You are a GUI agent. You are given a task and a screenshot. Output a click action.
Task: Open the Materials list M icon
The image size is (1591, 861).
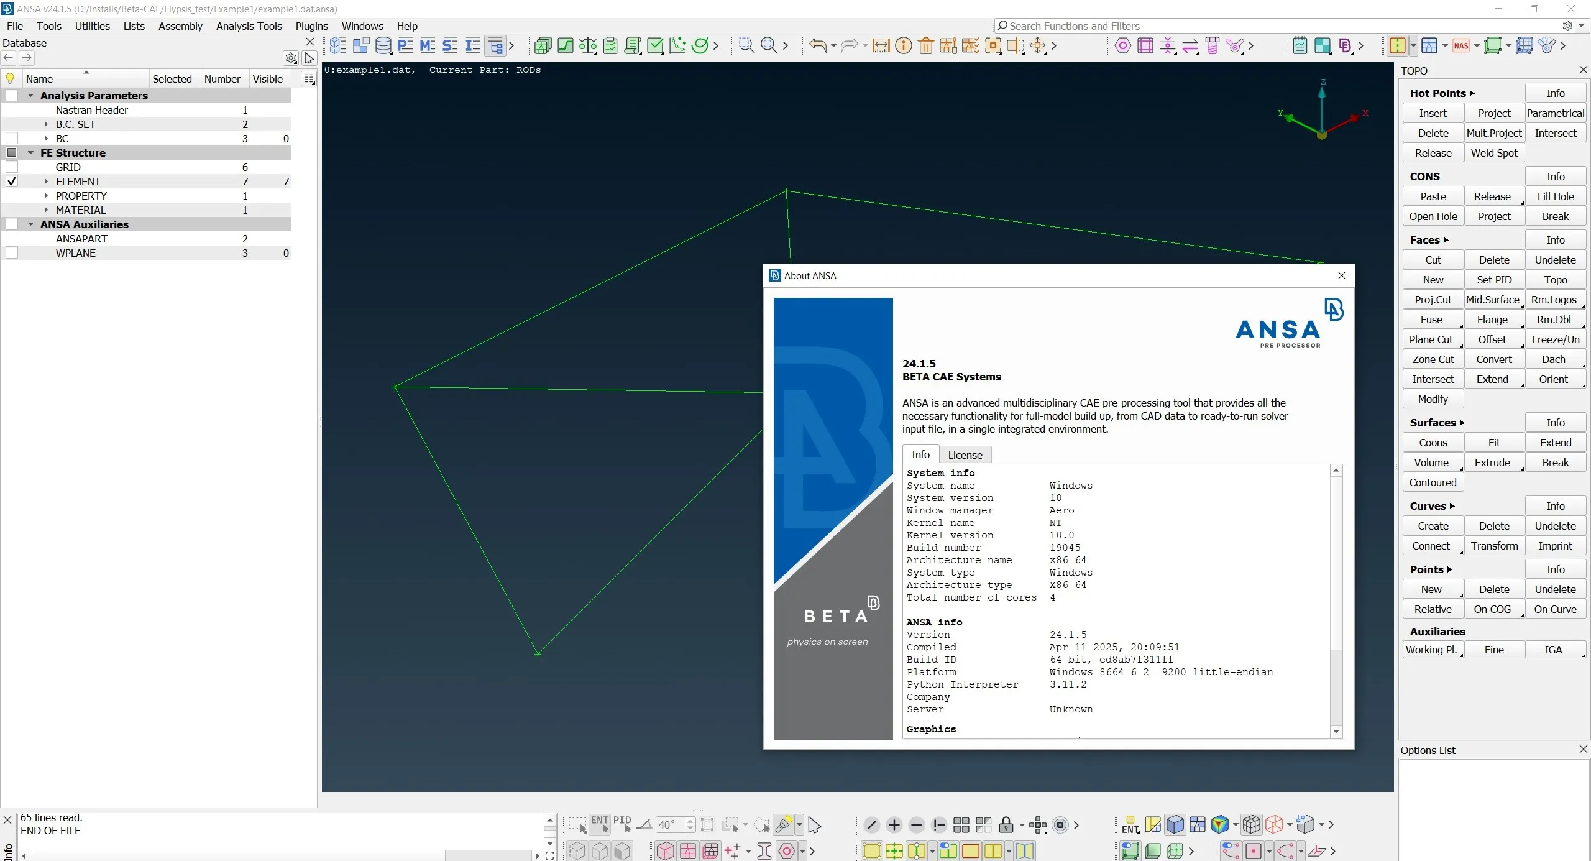428,45
